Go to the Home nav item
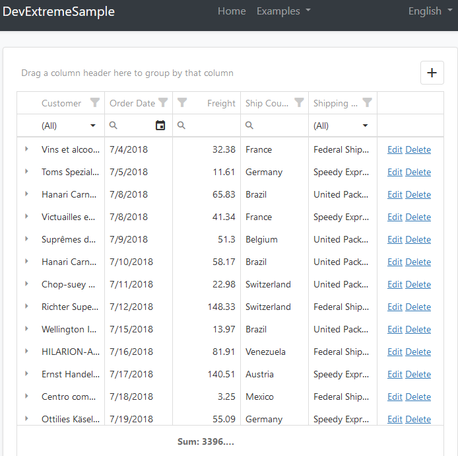Image resolution: width=458 pixels, height=456 pixels. pos(232,11)
